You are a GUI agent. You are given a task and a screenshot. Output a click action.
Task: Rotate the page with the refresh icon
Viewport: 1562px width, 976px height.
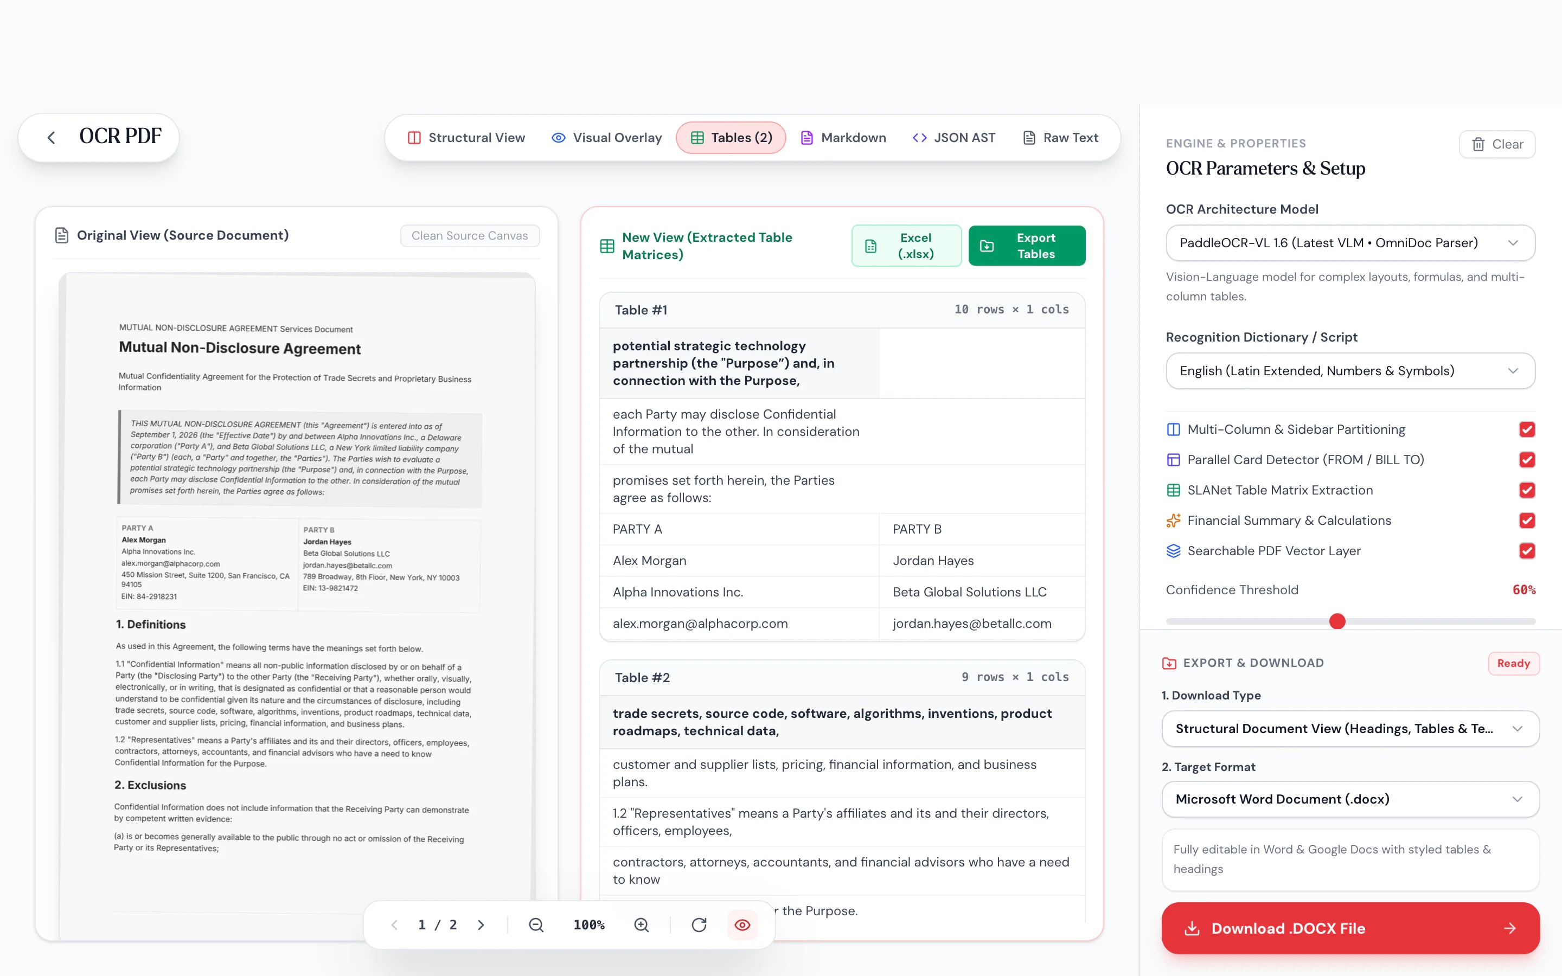(x=699, y=925)
